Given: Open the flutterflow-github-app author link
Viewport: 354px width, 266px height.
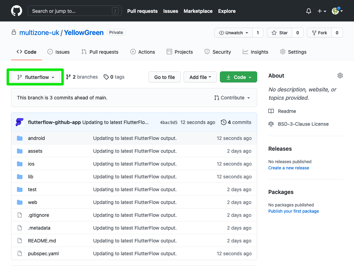Looking at the screenshot, I should 54,122.
